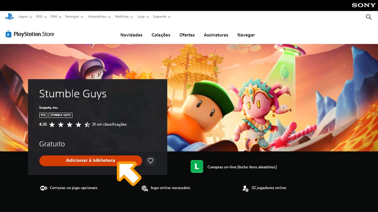Click the online play globe icon
This screenshot has width=378, height=212.
pyautogui.click(x=144, y=188)
